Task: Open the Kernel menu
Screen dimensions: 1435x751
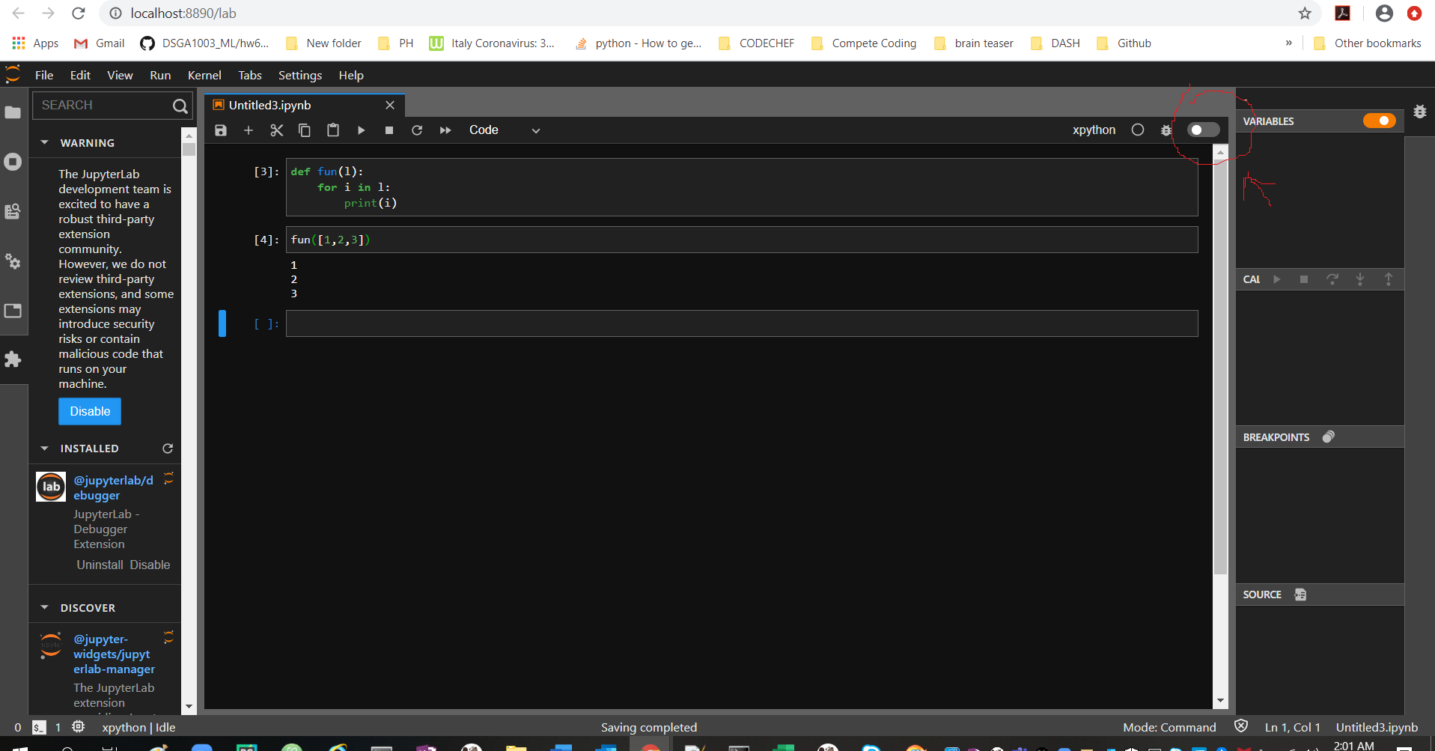Action: [204, 75]
